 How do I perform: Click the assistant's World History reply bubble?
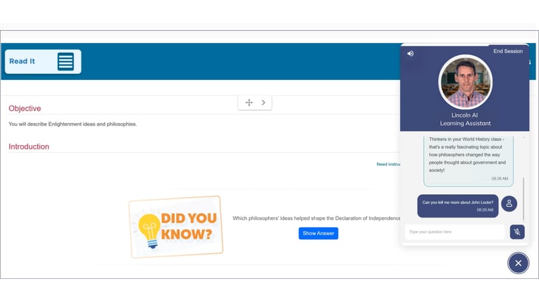[x=468, y=159]
